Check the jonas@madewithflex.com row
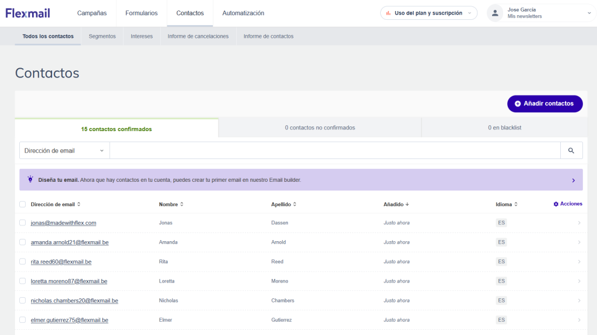Viewport: 597px width, 335px height. coord(23,223)
